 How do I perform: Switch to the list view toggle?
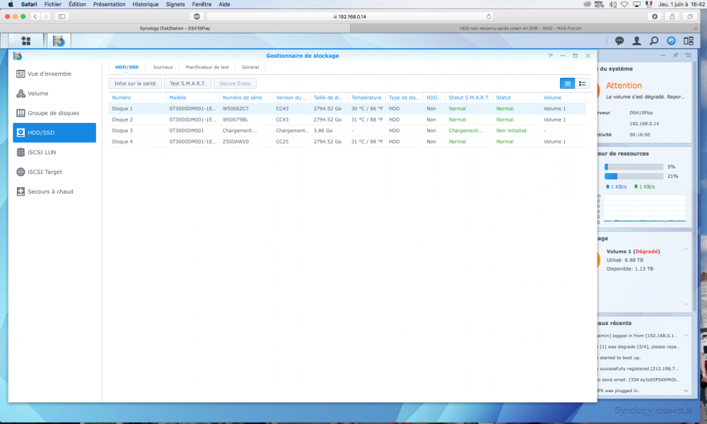pyautogui.click(x=567, y=83)
